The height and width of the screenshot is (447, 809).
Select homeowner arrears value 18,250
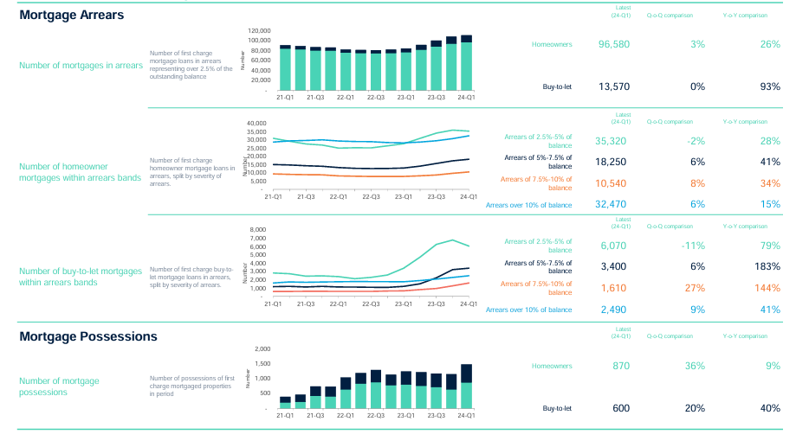611,162
